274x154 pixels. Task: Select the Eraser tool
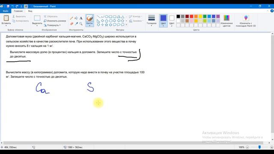71,24
